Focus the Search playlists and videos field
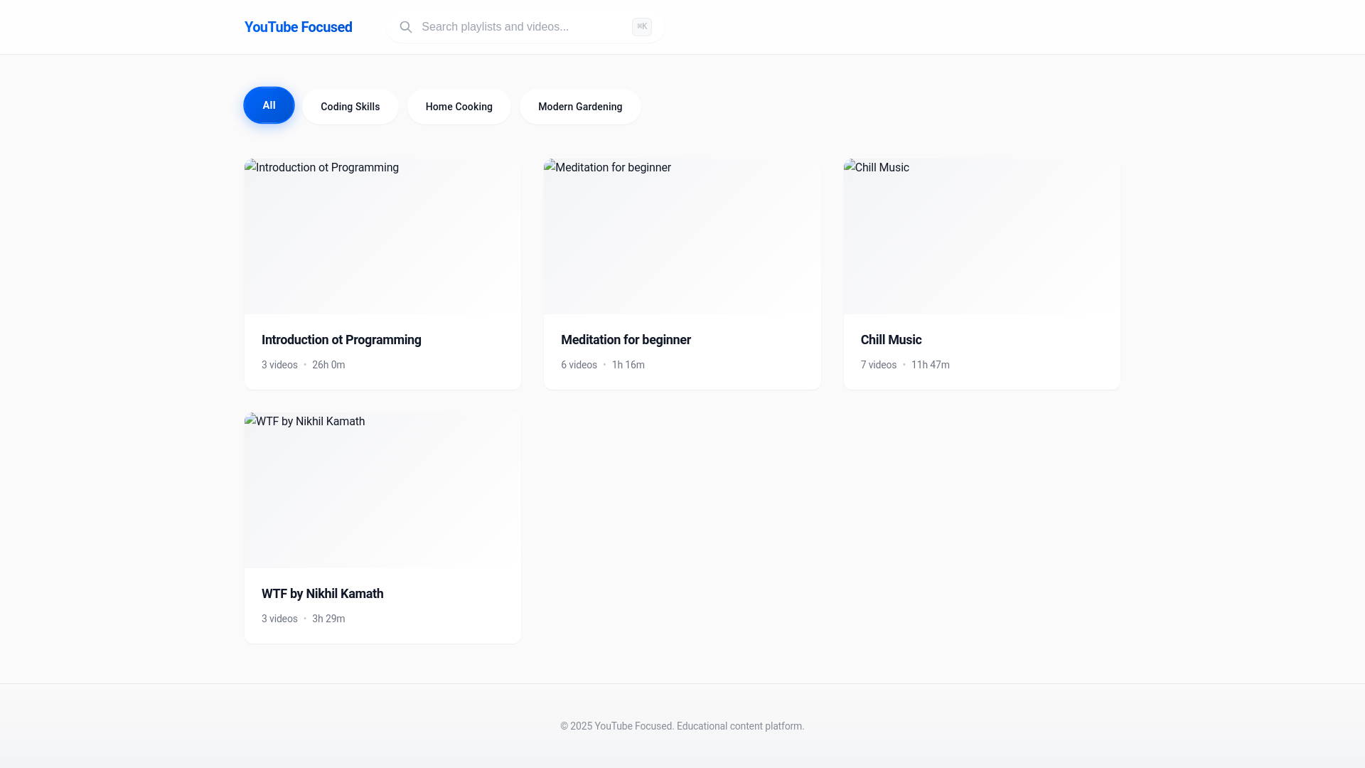 click(x=525, y=27)
